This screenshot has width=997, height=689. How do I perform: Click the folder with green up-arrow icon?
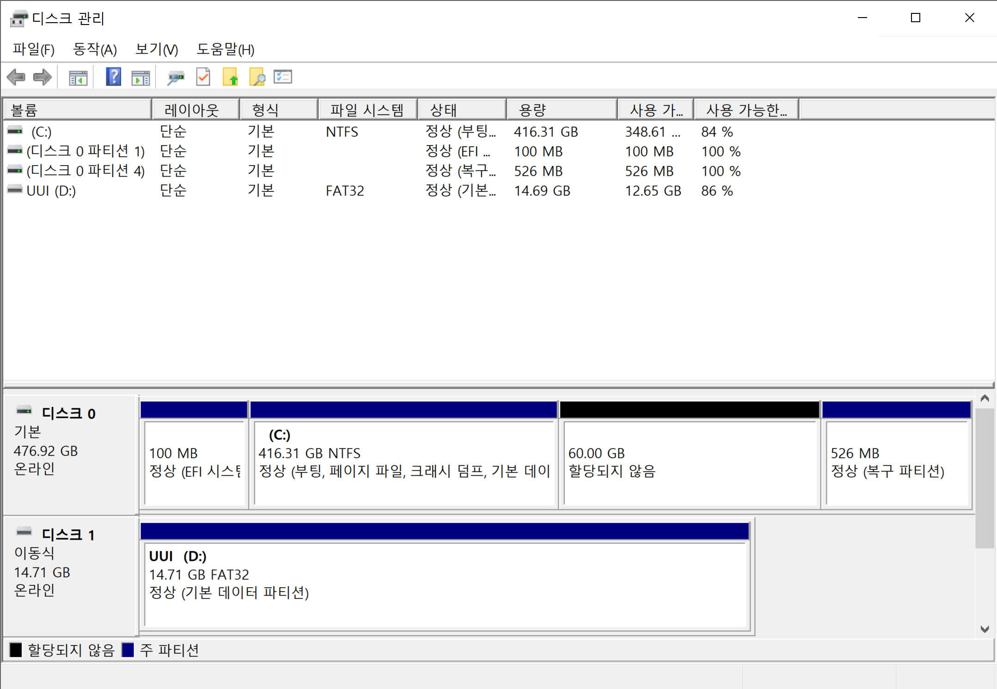coord(230,77)
